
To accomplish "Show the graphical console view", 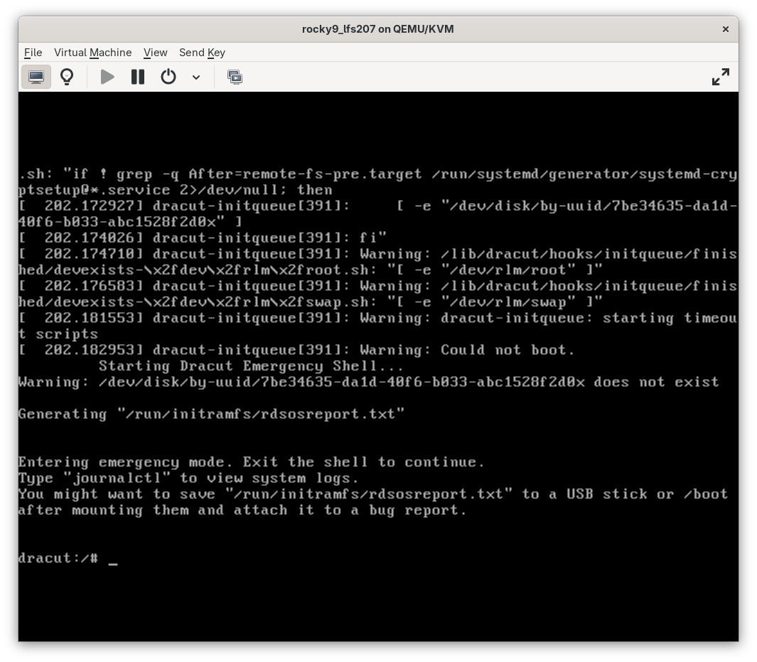I will pyautogui.click(x=36, y=77).
